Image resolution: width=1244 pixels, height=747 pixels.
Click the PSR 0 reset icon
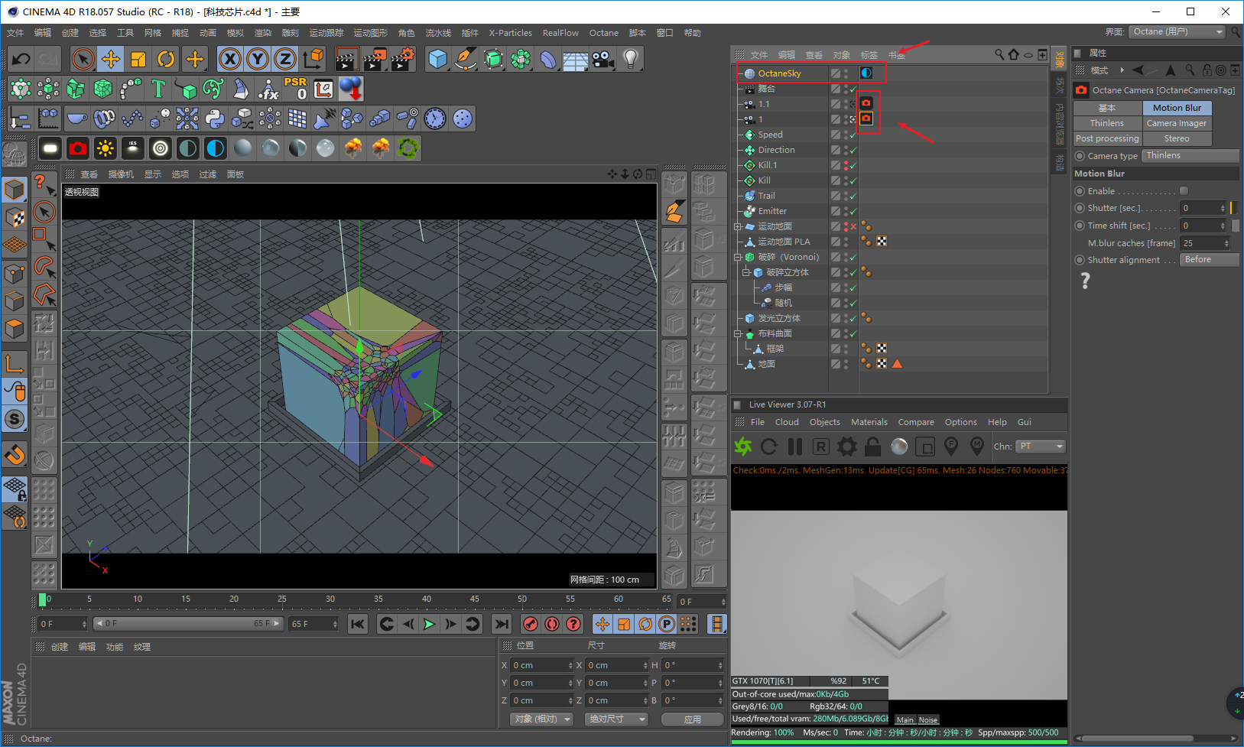click(x=296, y=89)
